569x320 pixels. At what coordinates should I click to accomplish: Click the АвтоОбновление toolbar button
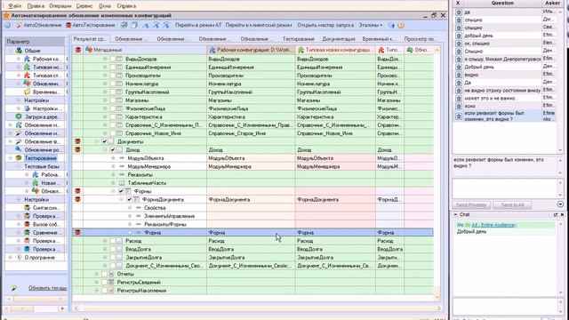[39, 26]
